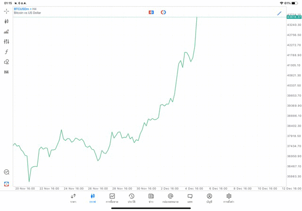Open the กล่องจดหมาย (Mailbox) tab
This screenshot has width=302, height=211.
[x=170, y=198]
